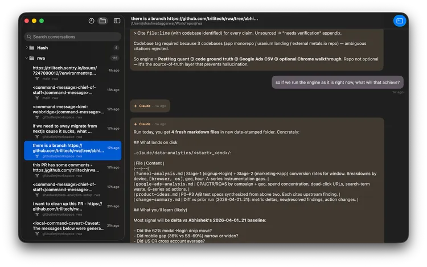Open the trilitech.sentry.io issues conversation
The image size is (427, 267).
click(72, 73)
